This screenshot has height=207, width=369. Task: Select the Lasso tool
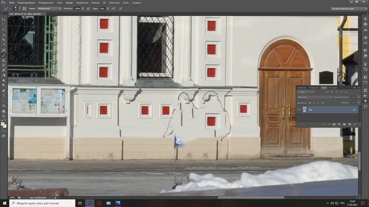point(3,30)
